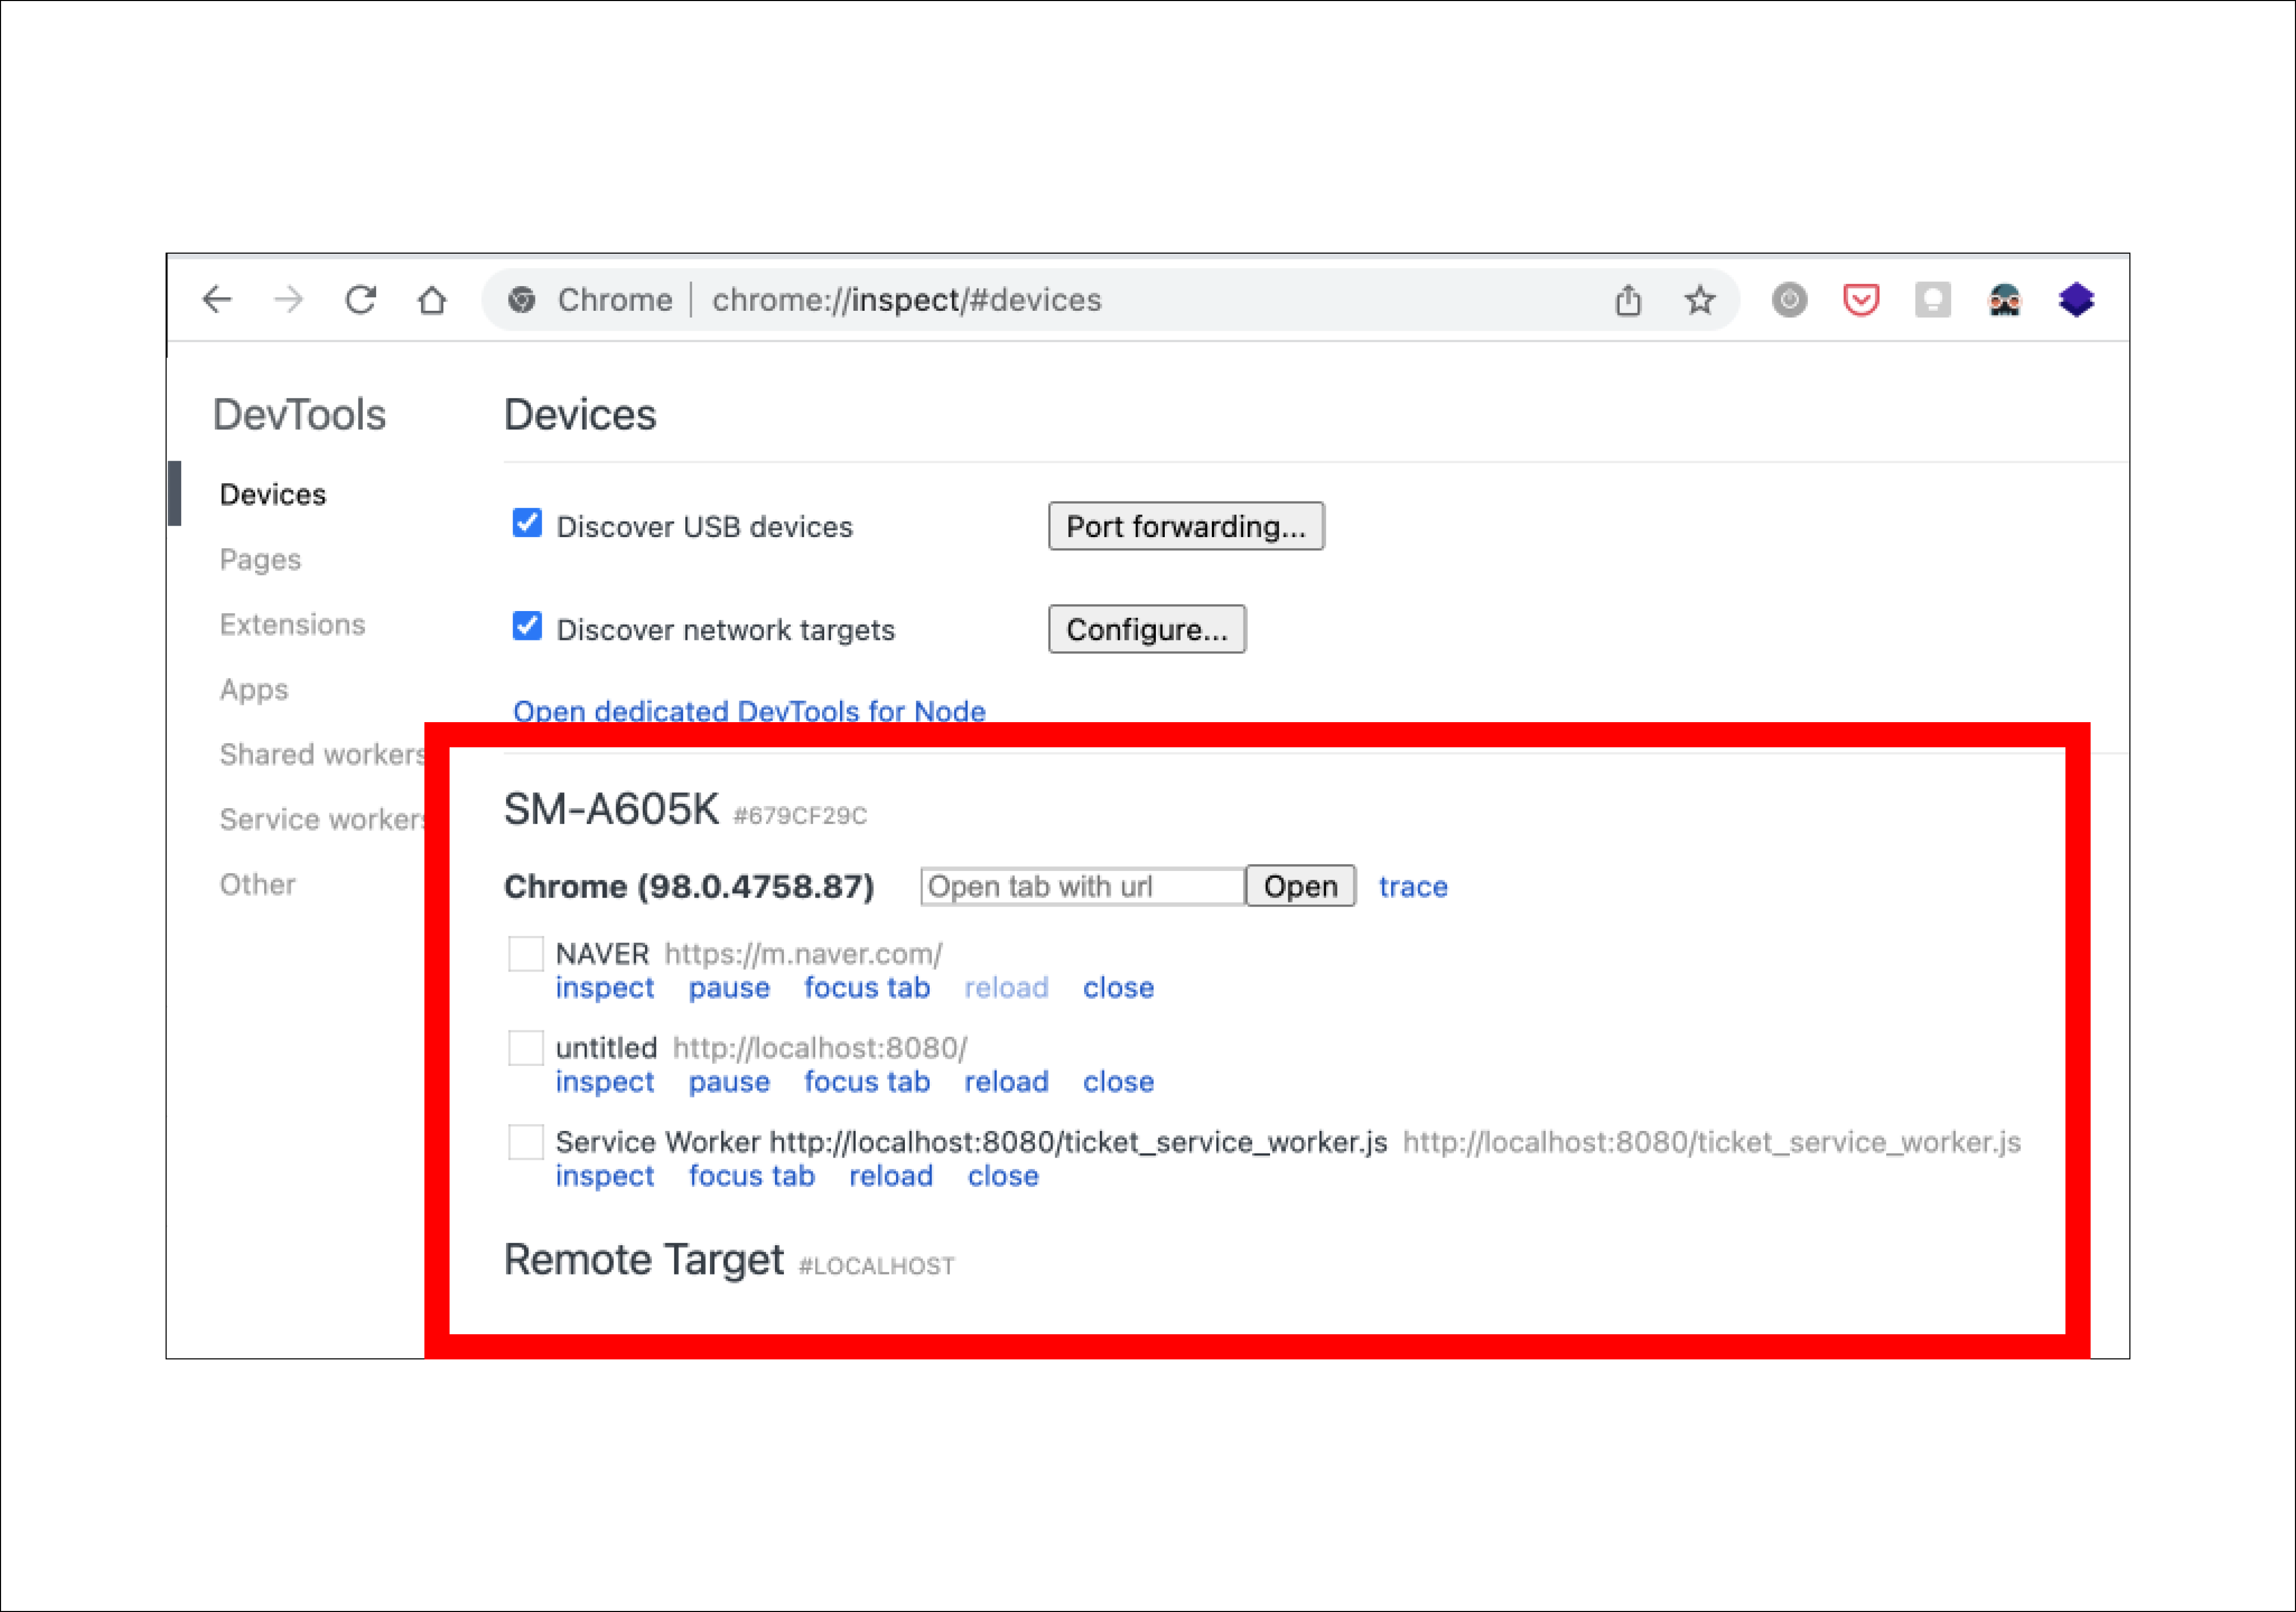Click the purple diamond extension icon
The image size is (2296, 1612).
pos(2076,299)
